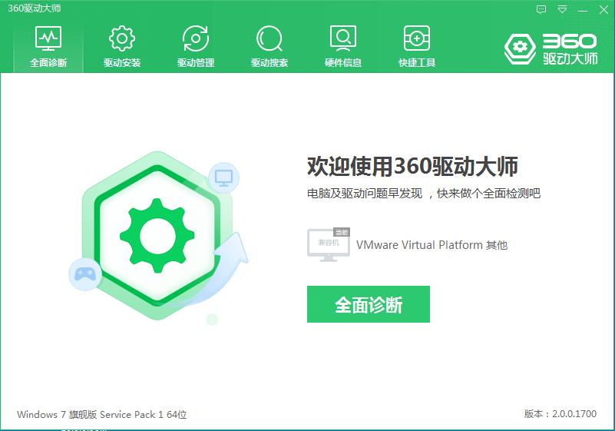Minimize the 360驱动大师 window

[583, 10]
